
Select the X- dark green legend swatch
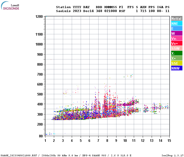(x=177, y=53)
